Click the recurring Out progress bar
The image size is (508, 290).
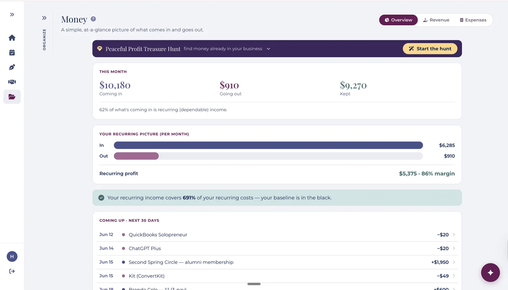[268, 156]
